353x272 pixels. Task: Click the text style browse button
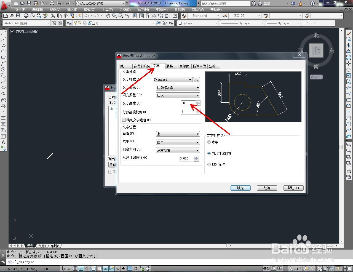pos(196,79)
